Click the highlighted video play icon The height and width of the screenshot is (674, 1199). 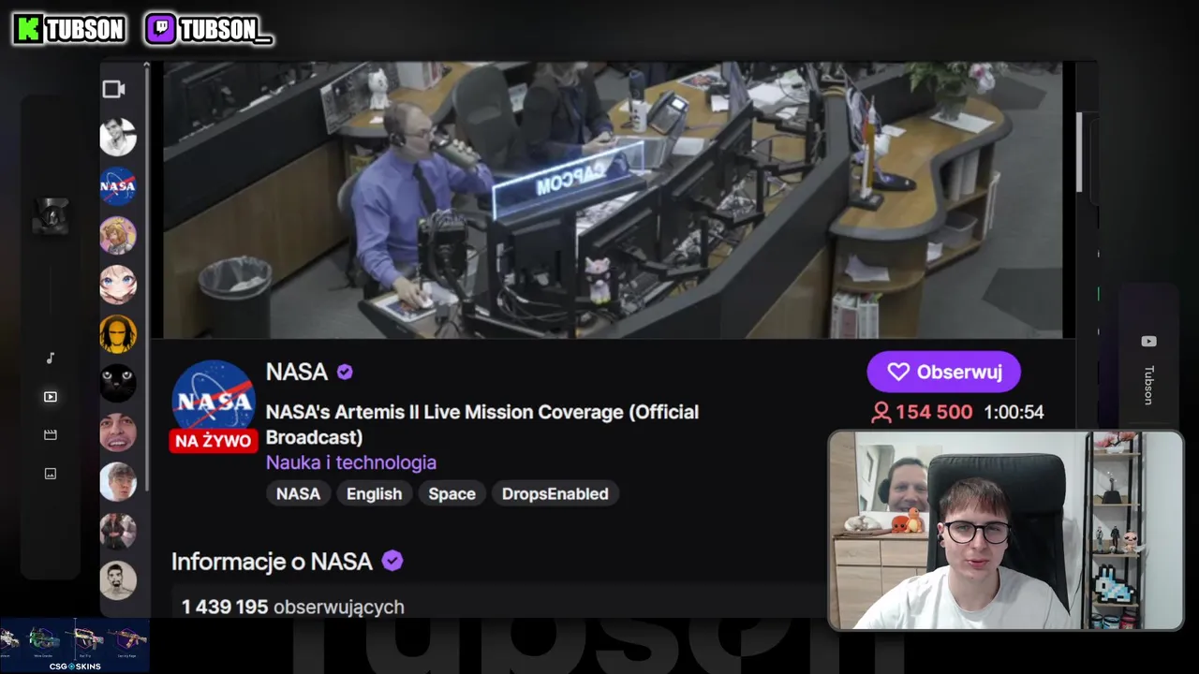[x=51, y=397]
